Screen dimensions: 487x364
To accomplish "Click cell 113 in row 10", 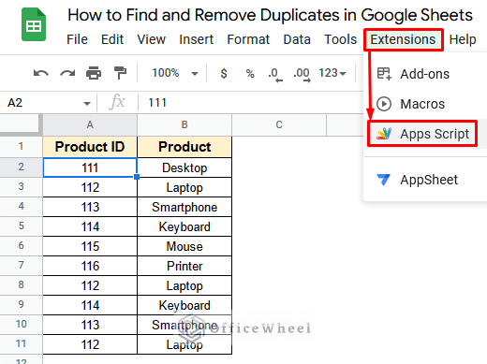I will coord(90,325).
